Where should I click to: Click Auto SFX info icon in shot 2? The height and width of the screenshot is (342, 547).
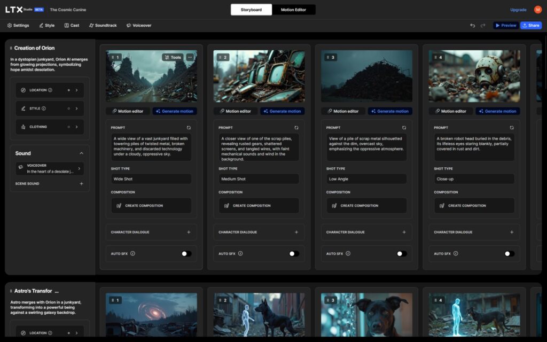pyautogui.click(x=240, y=253)
